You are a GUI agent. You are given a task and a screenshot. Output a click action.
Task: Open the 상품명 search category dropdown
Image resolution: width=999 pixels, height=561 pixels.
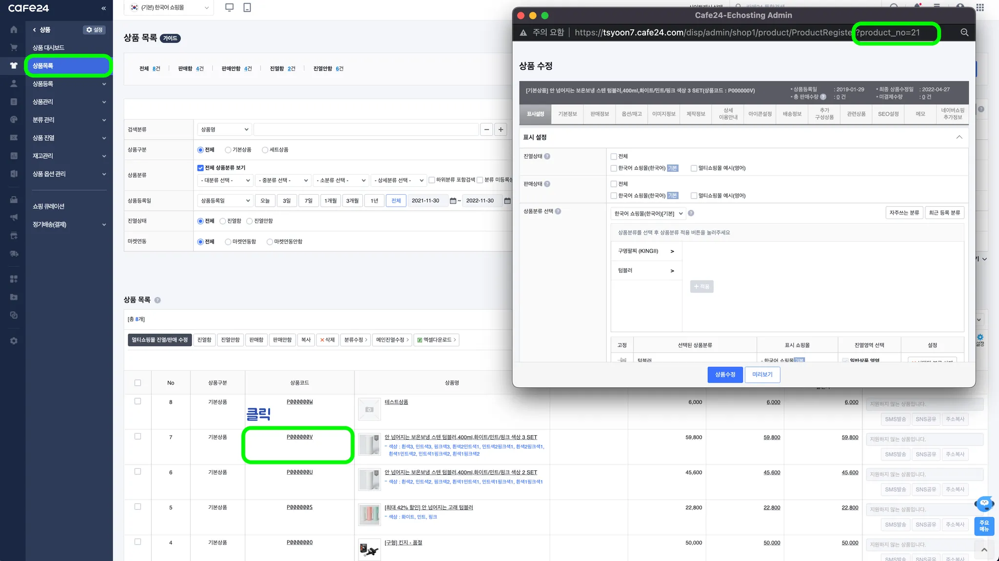tap(224, 129)
